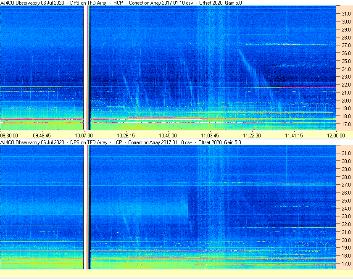The image size is (353, 279).
Task: Click the 31.0 frequency label on RCP plot
Action: 346,14
